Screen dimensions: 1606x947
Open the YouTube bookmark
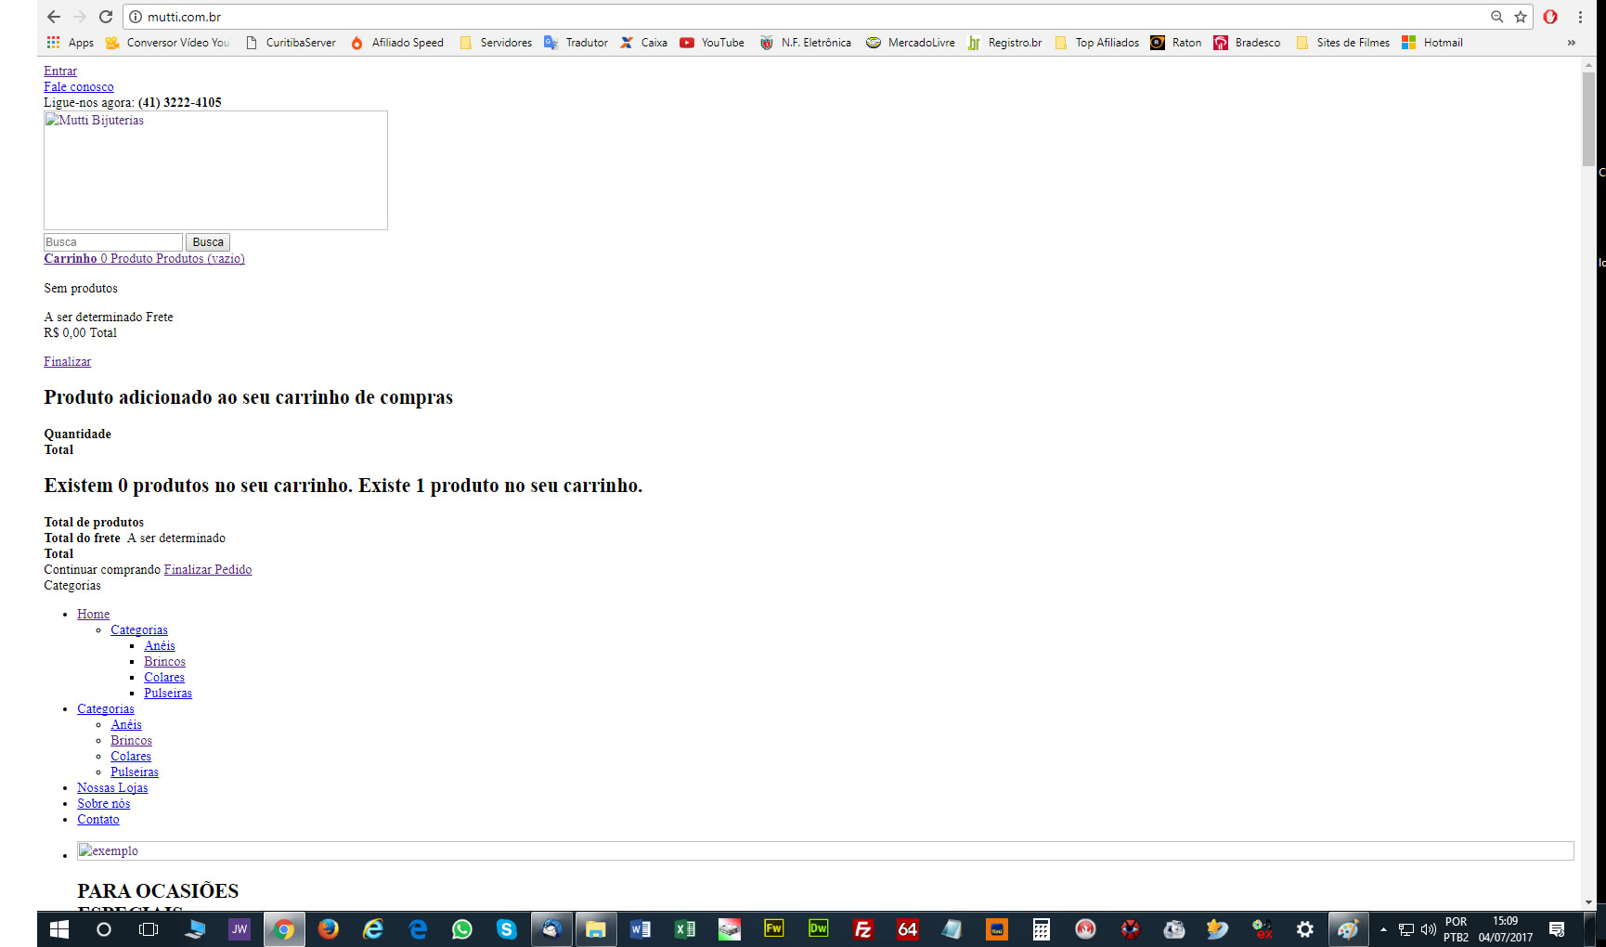[712, 43]
